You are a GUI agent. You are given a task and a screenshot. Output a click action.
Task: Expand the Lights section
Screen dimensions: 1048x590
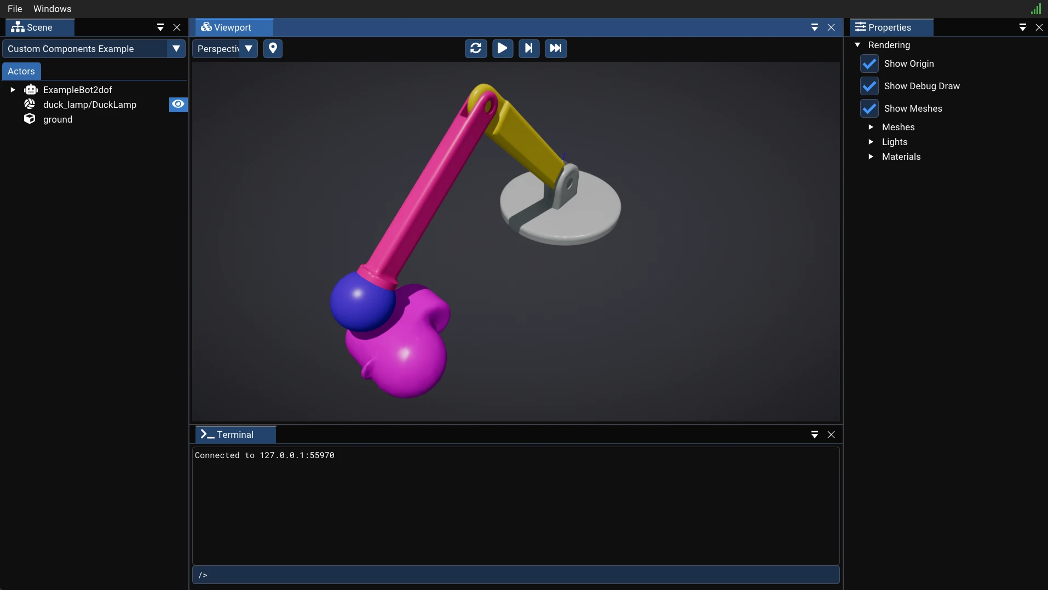coord(871,142)
